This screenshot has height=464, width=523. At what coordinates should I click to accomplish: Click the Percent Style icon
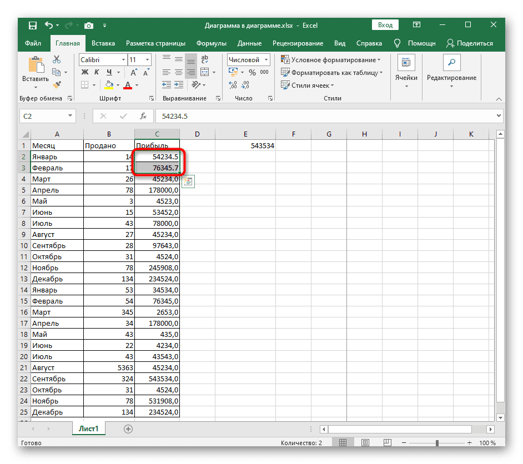tap(252, 72)
